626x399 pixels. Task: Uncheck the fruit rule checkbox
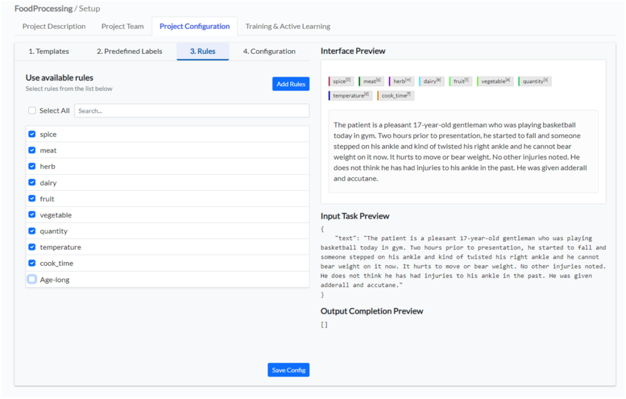click(x=32, y=199)
